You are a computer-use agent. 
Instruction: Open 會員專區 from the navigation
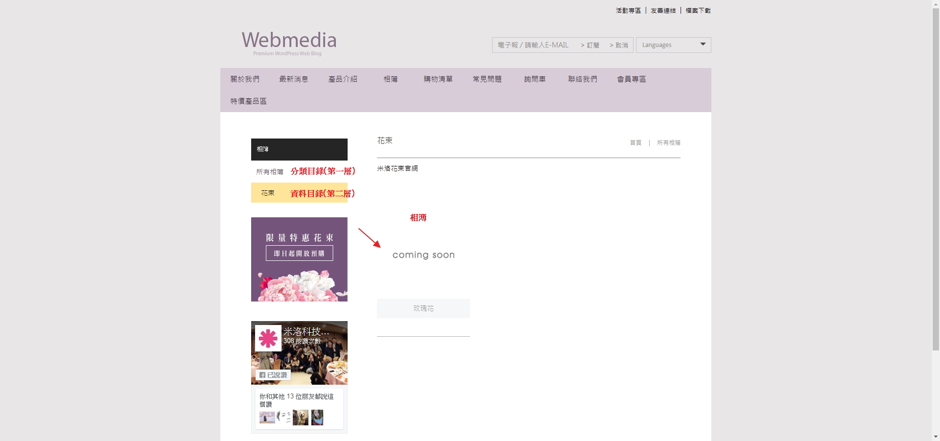[x=631, y=79]
